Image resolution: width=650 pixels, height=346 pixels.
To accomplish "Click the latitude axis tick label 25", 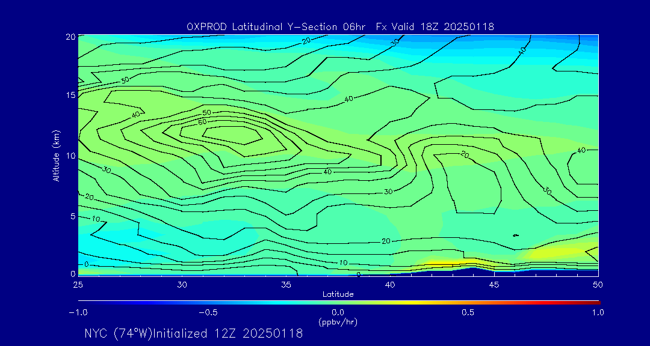I will pyautogui.click(x=78, y=284).
